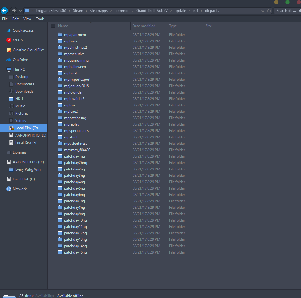This screenshot has height=298, width=301.
Task: Open the Edit menu
Action: click(16, 19)
